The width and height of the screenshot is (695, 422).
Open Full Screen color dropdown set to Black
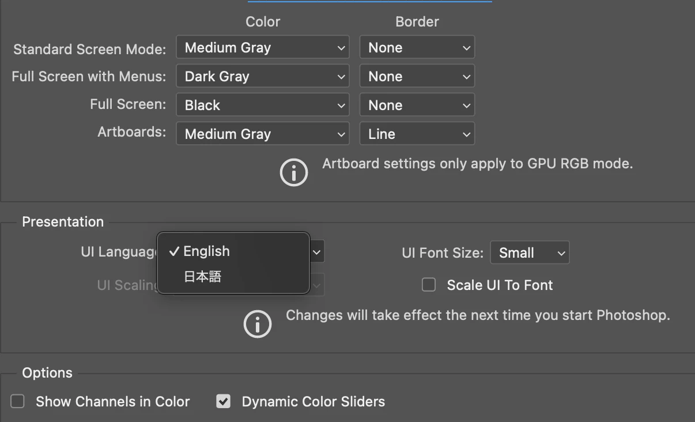[x=263, y=105]
